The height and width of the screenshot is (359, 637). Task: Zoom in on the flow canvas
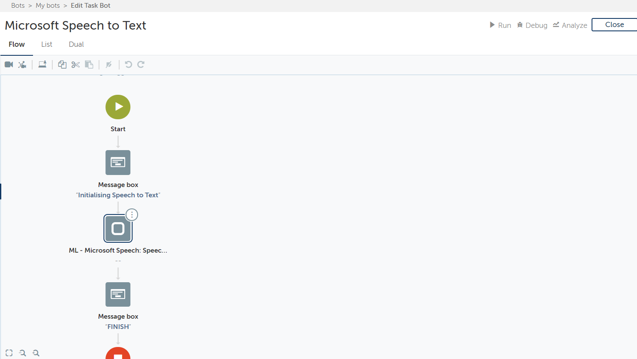tap(23, 353)
